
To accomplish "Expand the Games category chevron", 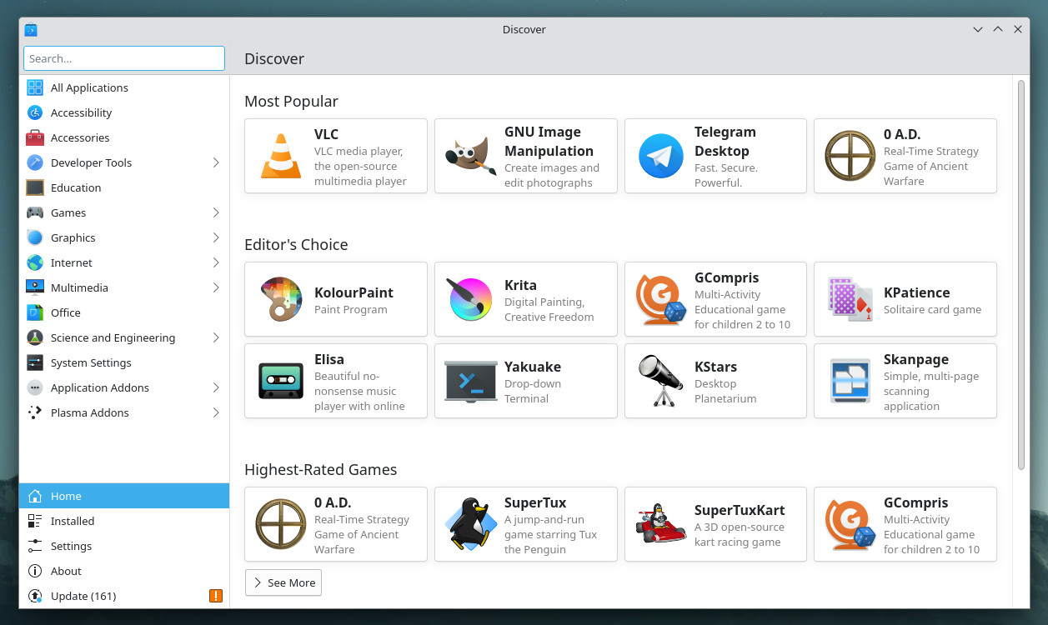I will click(216, 212).
